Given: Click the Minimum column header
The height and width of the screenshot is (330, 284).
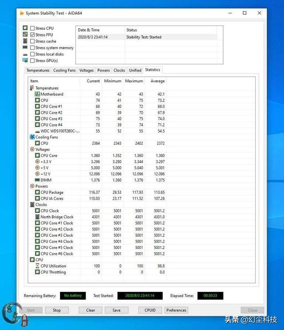Looking at the screenshot, I should (112, 81).
